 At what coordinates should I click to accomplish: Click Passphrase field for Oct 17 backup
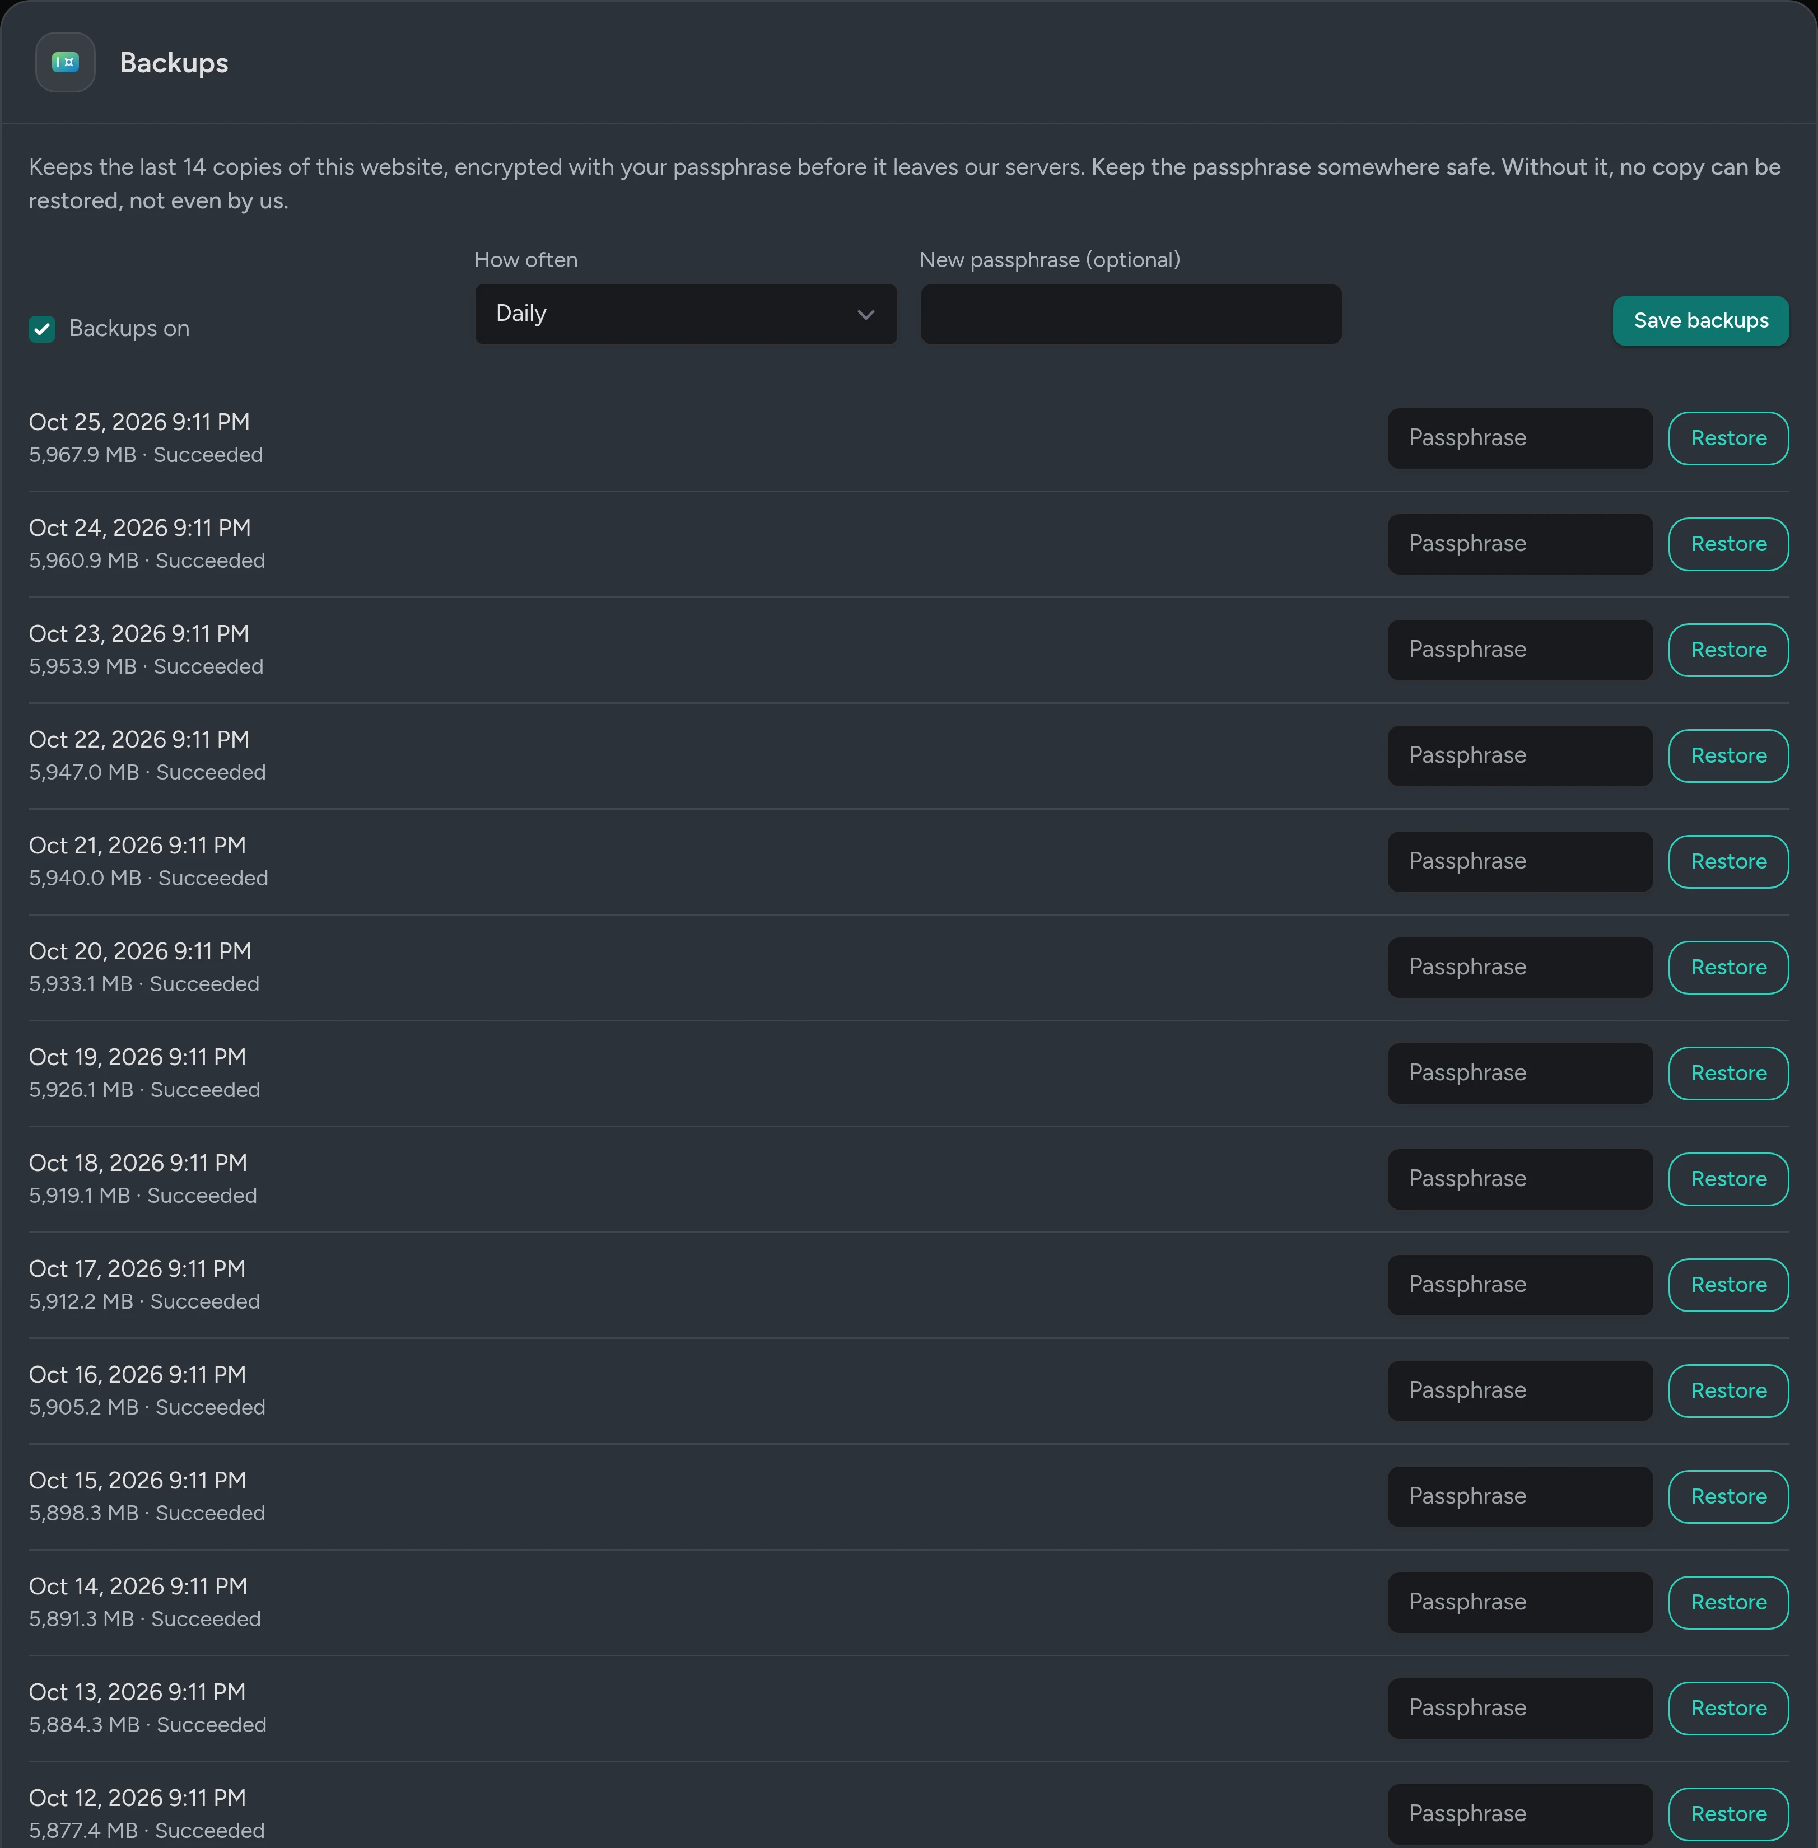pyautogui.click(x=1520, y=1286)
